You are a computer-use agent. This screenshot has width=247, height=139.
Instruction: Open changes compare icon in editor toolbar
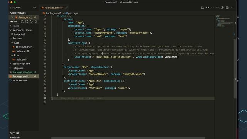coord(202,8)
